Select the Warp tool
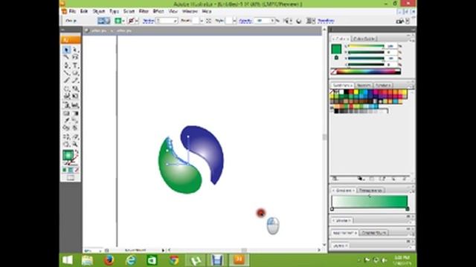The image size is (476, 267). click(x=66, y=96)
